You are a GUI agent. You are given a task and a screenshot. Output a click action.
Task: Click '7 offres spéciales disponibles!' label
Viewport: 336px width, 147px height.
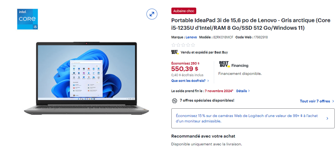pos(207,100)
